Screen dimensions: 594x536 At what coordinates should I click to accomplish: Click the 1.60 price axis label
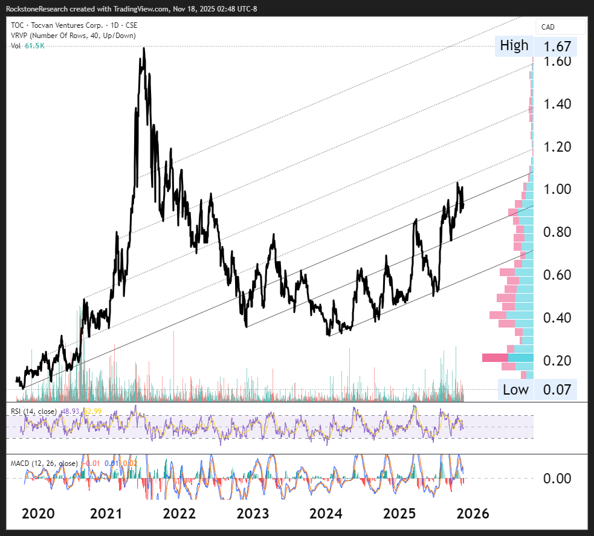[x=557, y=62]
